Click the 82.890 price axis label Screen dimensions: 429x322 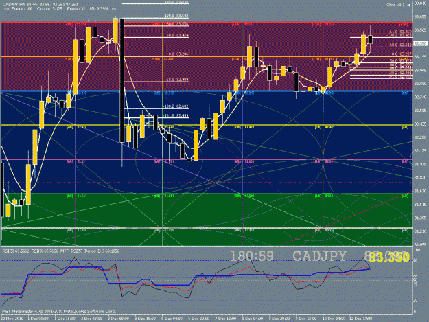421,84
